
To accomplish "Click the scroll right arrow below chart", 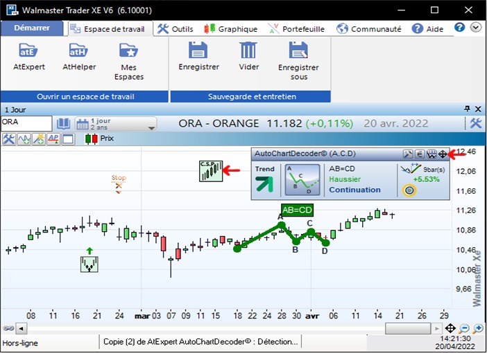I will tap(436, 328).
